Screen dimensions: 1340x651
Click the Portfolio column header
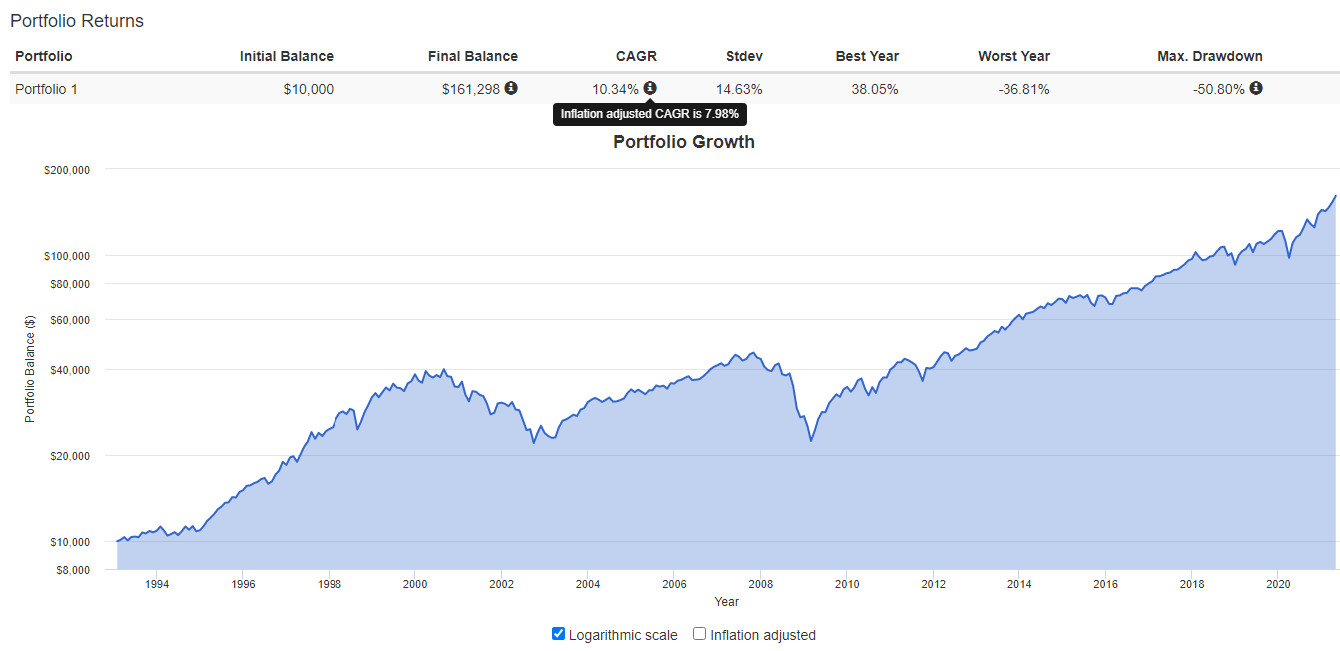(44, 56)
